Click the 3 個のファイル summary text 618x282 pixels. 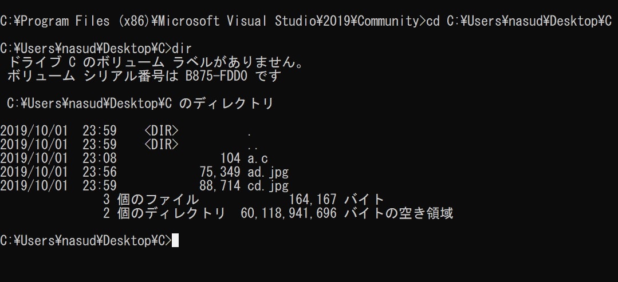click(151, 200)
